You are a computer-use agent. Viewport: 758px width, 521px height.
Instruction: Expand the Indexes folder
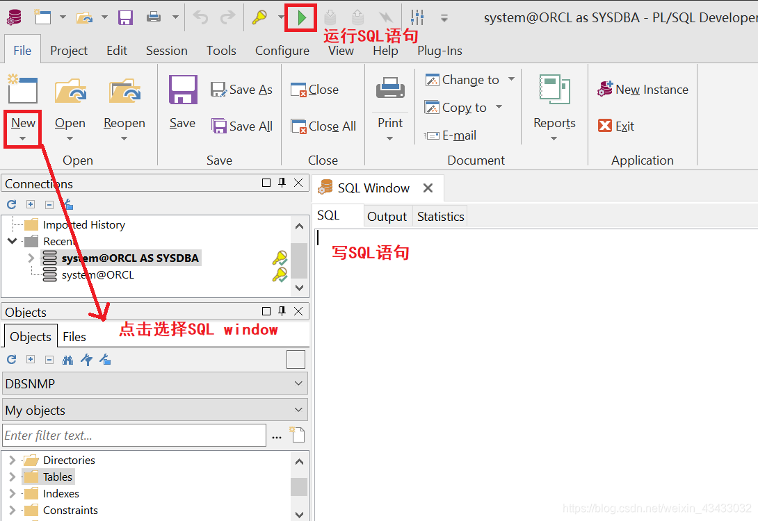pos(12,493)
